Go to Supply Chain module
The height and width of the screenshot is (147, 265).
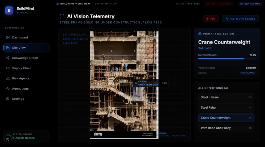[26, 68]
